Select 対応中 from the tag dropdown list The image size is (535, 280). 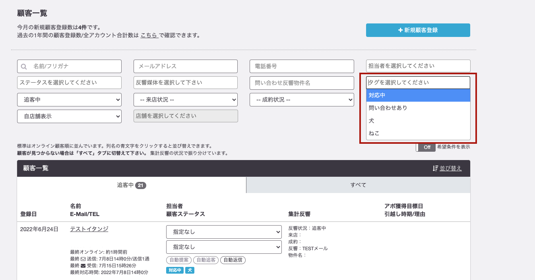tap(418, 95)
